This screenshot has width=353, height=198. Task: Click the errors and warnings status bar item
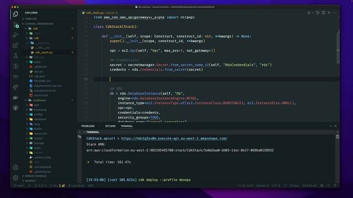(40, 186)
